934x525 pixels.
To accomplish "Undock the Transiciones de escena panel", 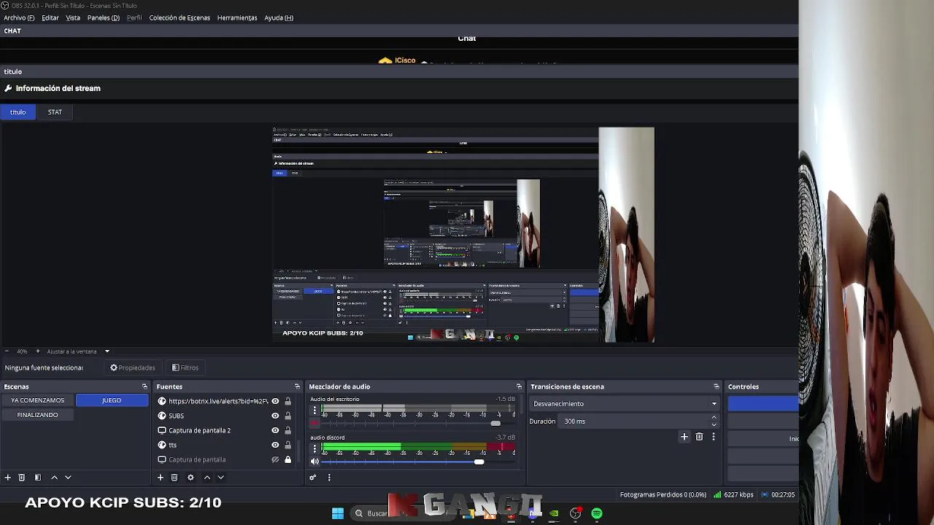I will [717, 386].
